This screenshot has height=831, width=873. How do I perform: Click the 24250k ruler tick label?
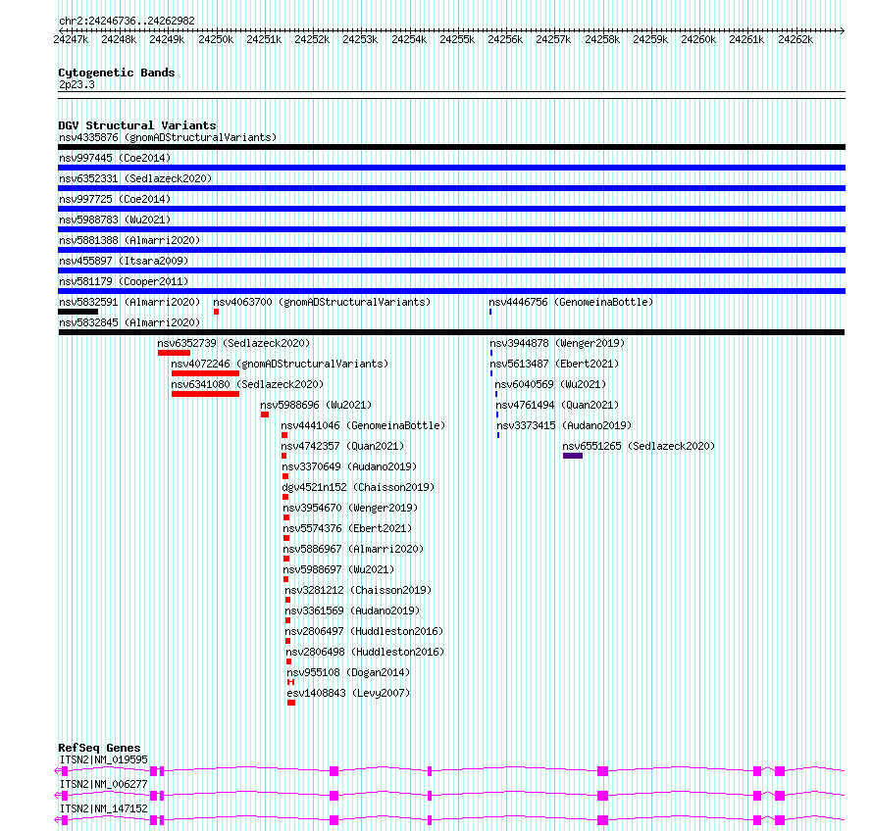click(x=216, y=39)
